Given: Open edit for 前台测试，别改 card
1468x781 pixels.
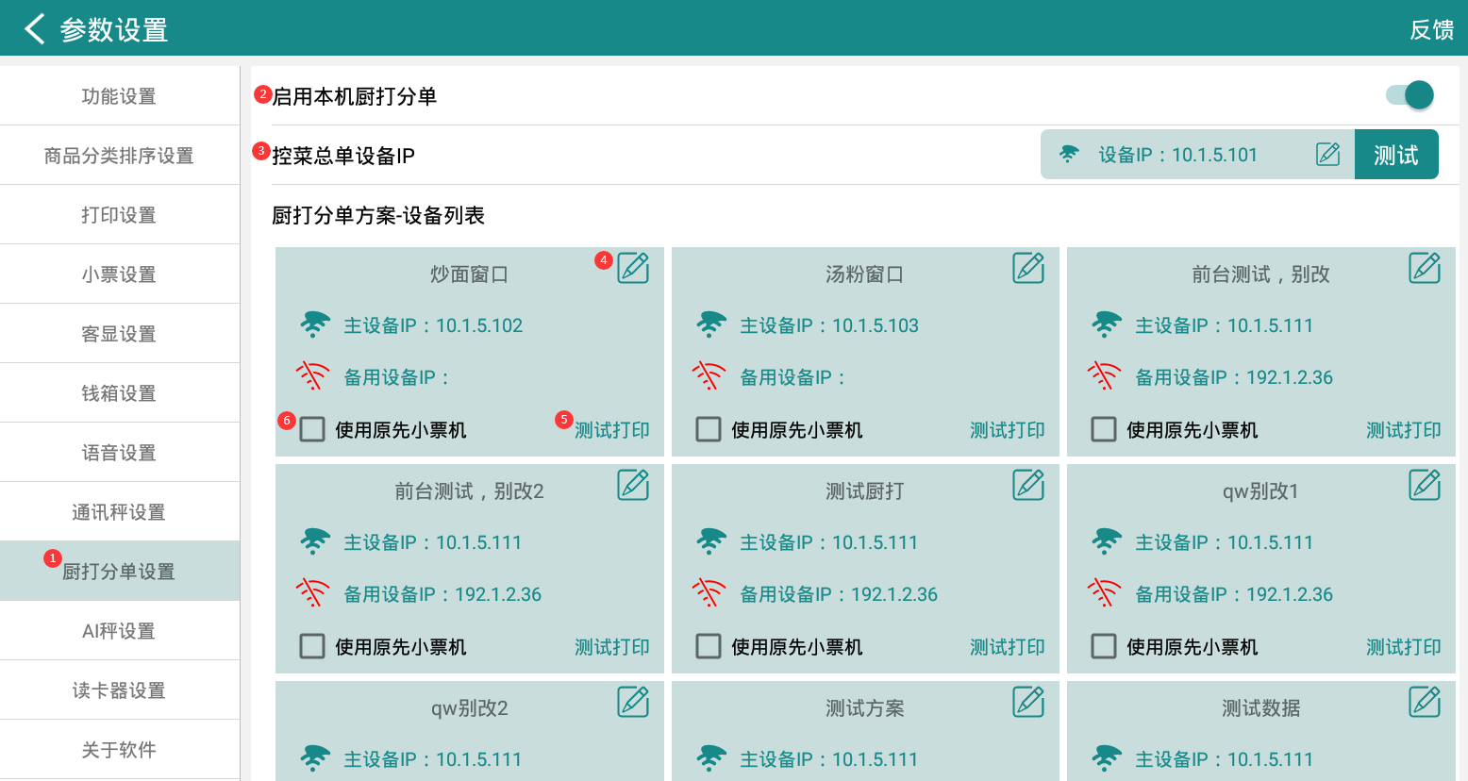Looking at the screenshot, I should (x=1425, y=269).
